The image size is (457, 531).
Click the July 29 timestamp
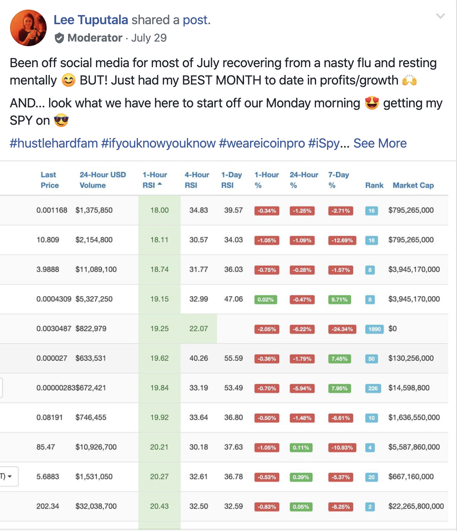(x=149, y=38)
